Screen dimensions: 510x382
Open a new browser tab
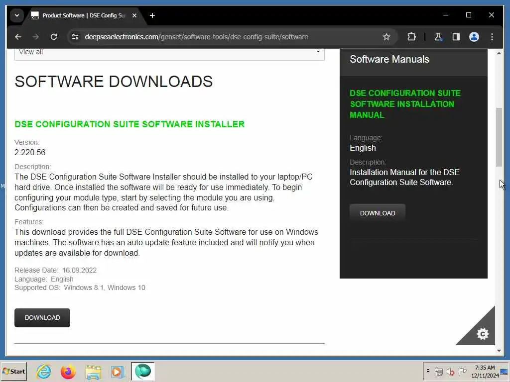pos(152,15)
